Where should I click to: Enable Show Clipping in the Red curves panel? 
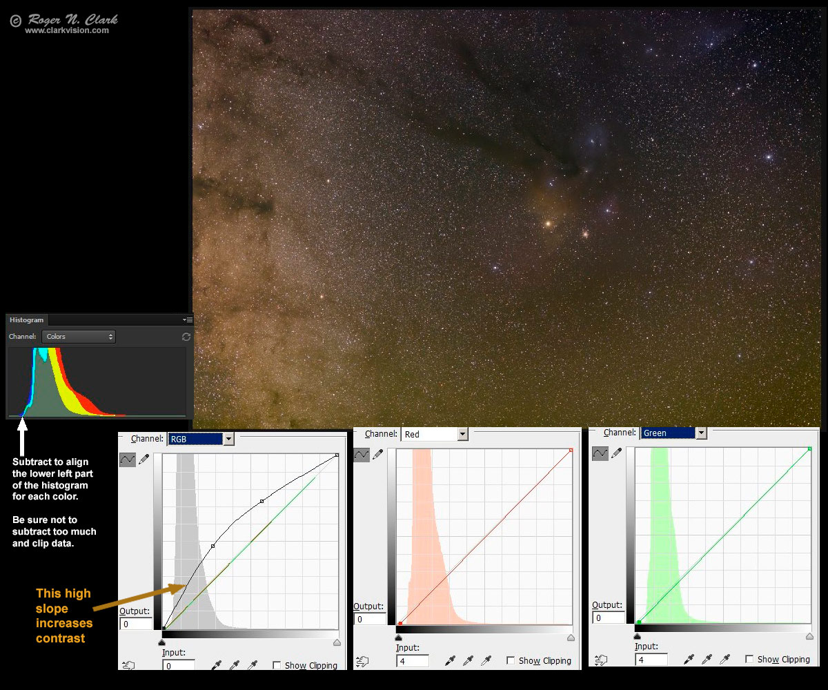[x=511, y=661]
